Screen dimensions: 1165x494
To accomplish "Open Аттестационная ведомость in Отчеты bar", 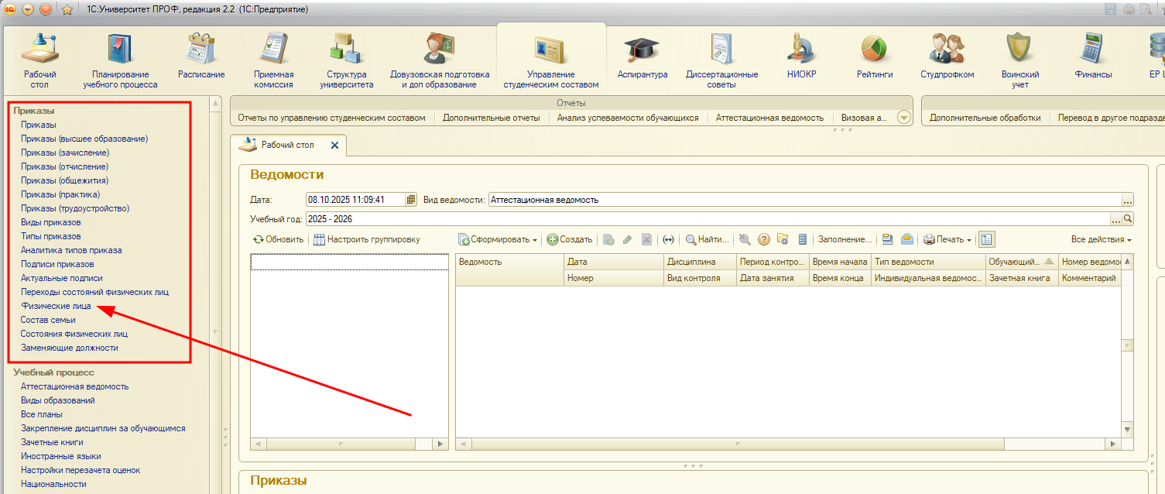I will click(769, 118).
